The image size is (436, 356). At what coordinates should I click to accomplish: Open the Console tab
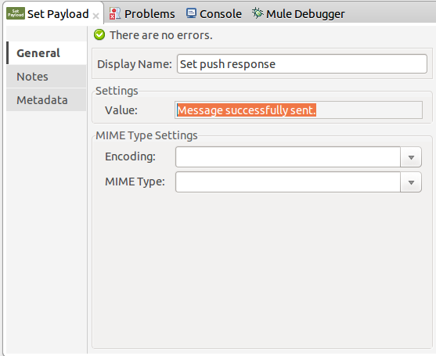221,14
